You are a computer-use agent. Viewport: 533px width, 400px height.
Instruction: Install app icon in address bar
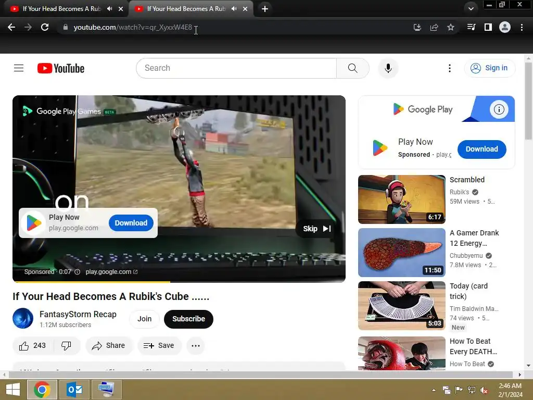click(x=417, y=27)
